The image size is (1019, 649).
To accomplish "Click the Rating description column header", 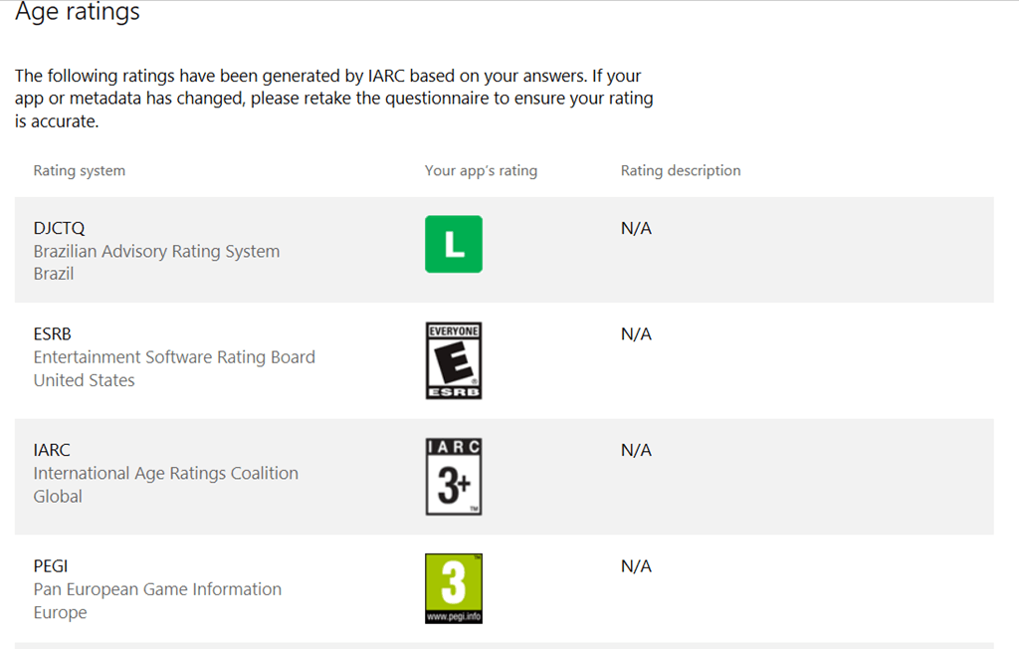I will click(681, 170).
